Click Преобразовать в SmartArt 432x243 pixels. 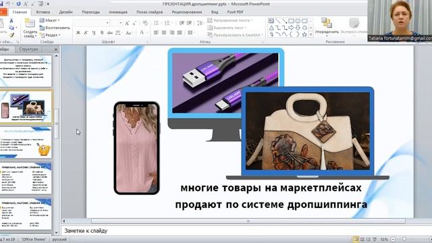(235, 35)
